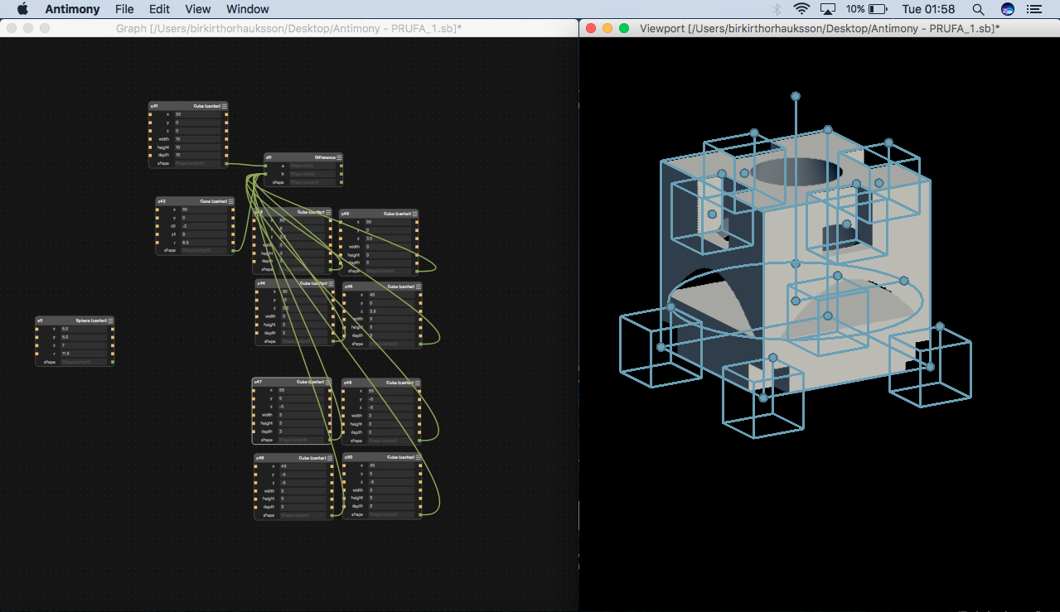Select the s0 Sphere node name label

pyautogui.click(x=39, y=320)
